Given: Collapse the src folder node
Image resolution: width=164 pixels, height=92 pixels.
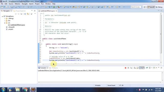Looking at the screenshot, I should [5, 23].
